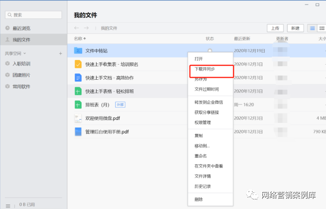Click the 快速上手文档 document icon
The image size is (326, 209).
pyautogui.click(x=78, y=77)
